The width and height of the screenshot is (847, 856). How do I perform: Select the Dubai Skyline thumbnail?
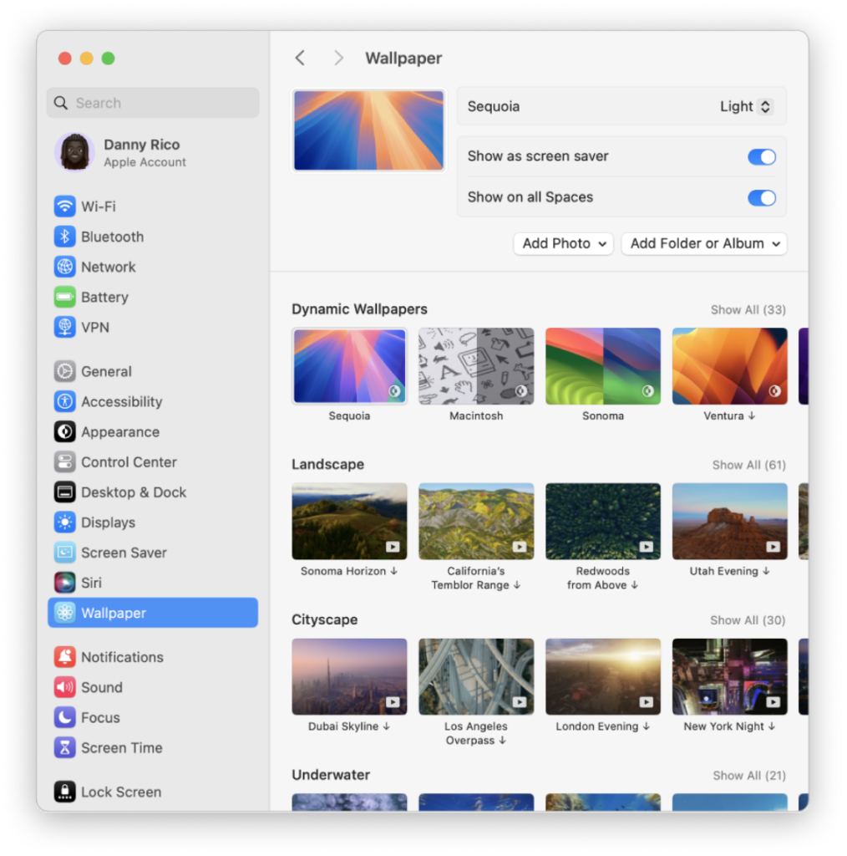click(349, 676)
